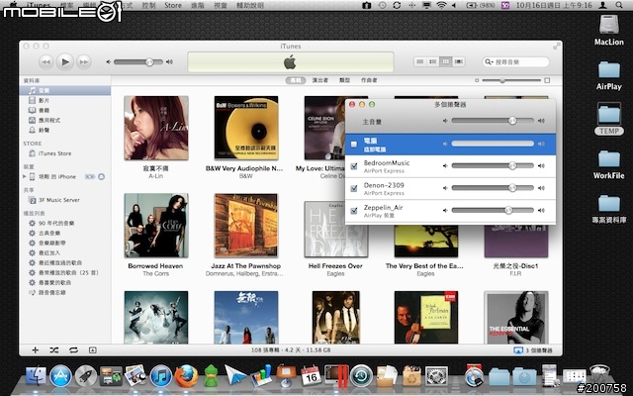The width and height of the screenshot is (633, 396).
Task: Show or hide artwork viewer button
Action: coord(92,350)
